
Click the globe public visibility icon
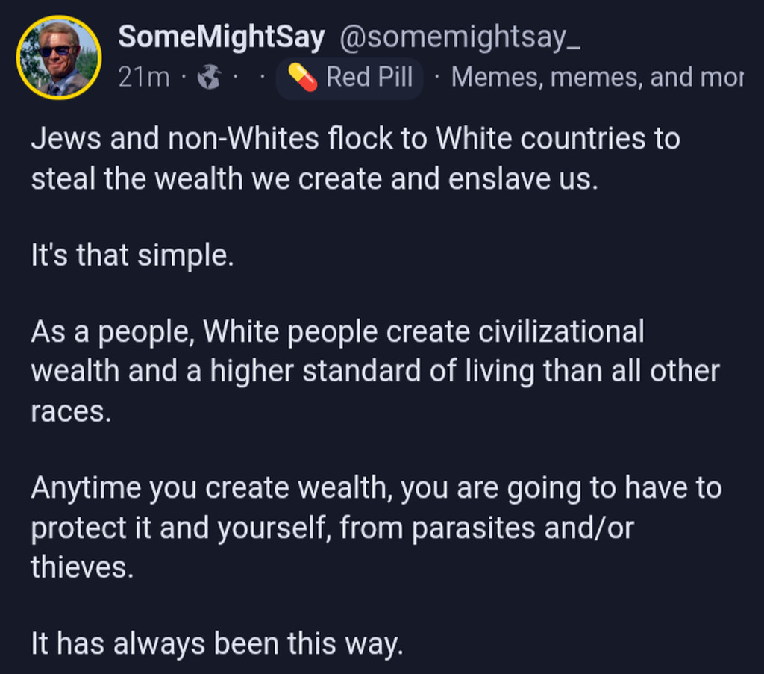click(208, 77)
